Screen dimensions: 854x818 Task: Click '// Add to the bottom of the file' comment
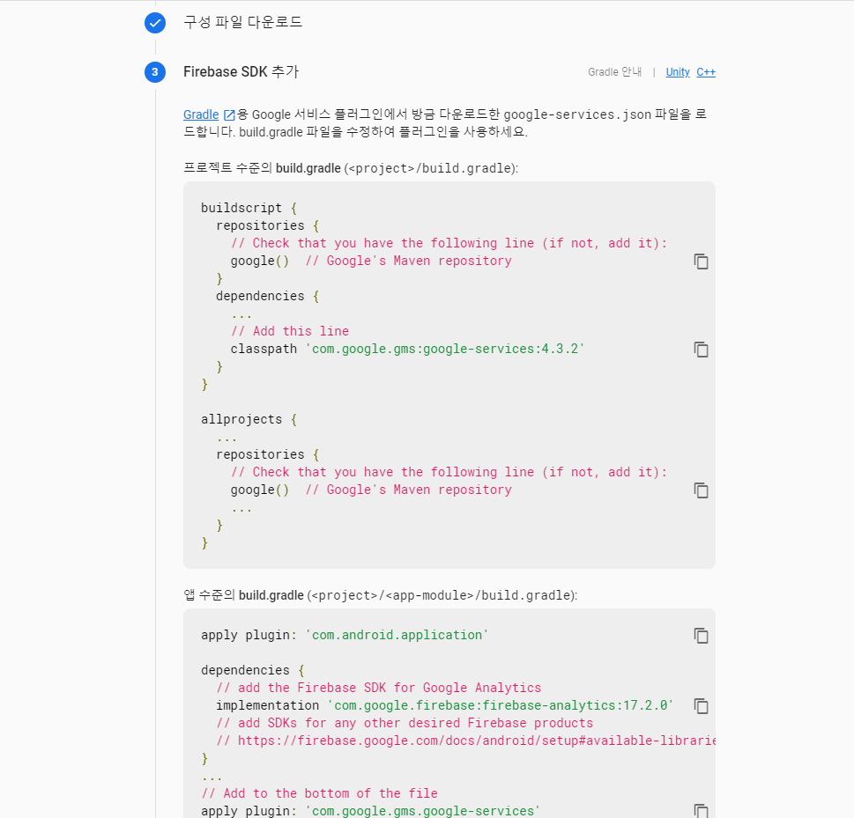point(320,793)
